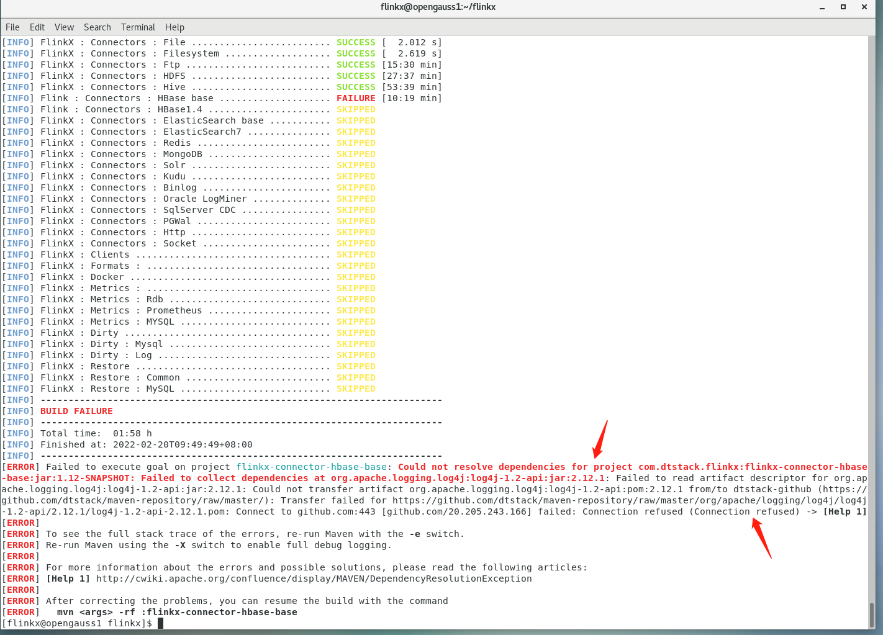Click 'FlinkX : Metrics : Prometheus' text
The width and height of the screenshot is (883, 635).
(x=121, y=310)
